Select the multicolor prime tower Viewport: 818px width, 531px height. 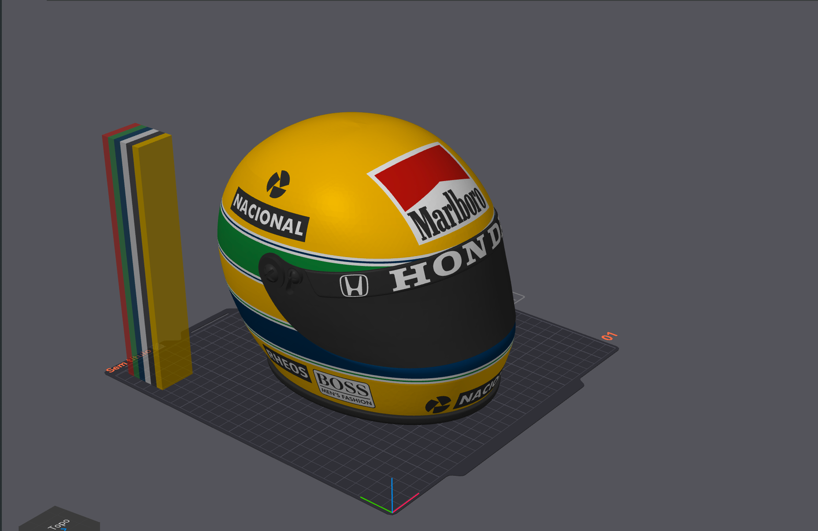coord(147,256)
